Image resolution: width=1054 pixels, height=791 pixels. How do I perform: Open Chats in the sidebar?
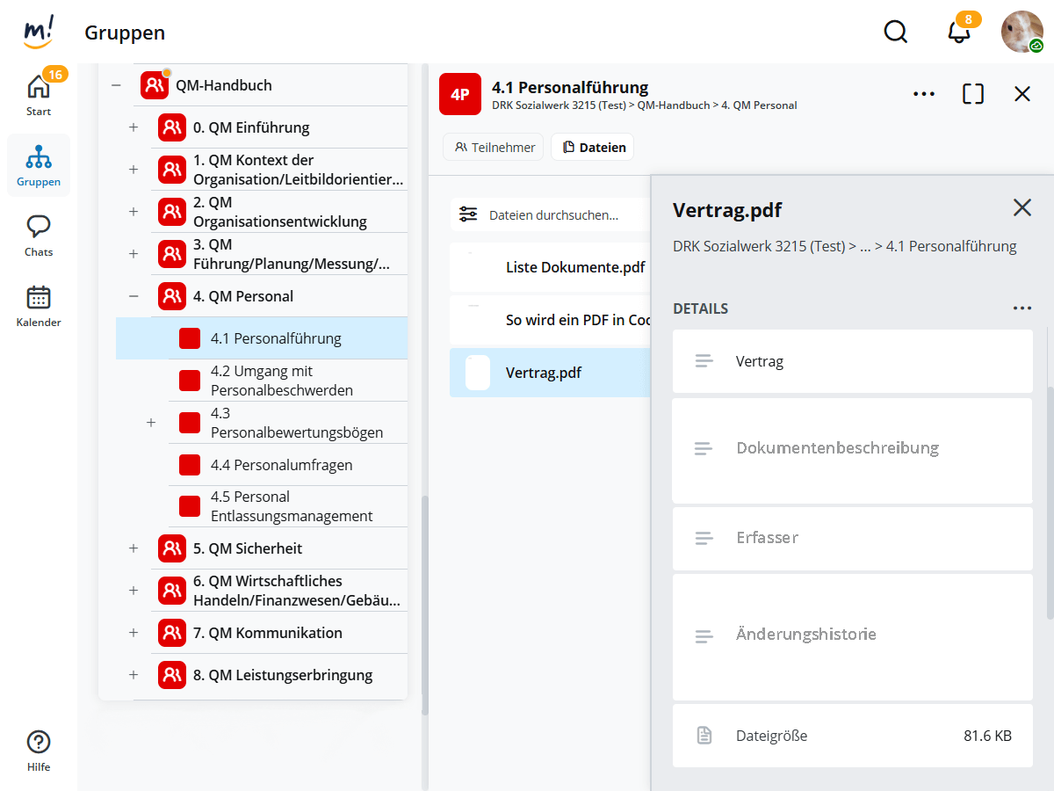pos(39,235)
